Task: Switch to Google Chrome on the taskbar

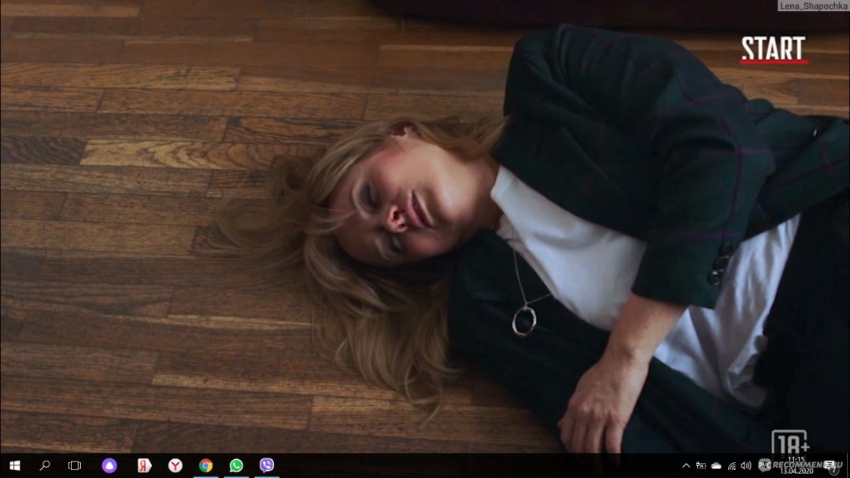Action: coord(206,465)
